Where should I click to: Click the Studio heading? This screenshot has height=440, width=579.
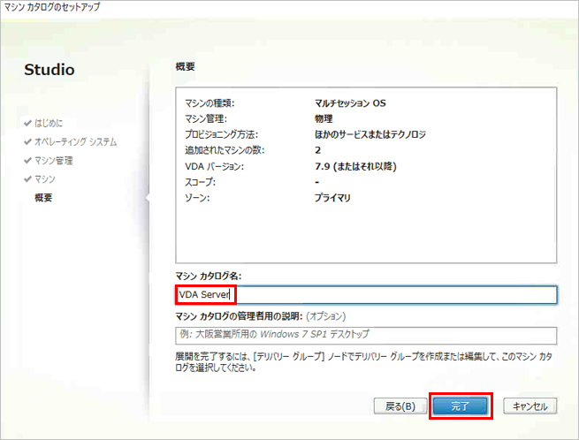(x=50, y=70)
